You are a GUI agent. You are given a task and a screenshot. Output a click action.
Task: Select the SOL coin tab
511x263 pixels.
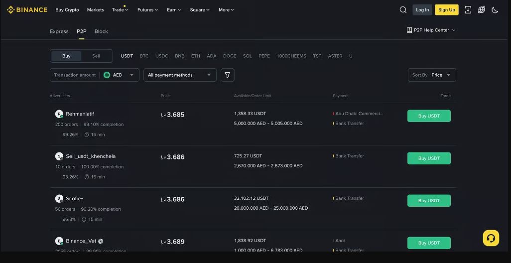(248, 56)
